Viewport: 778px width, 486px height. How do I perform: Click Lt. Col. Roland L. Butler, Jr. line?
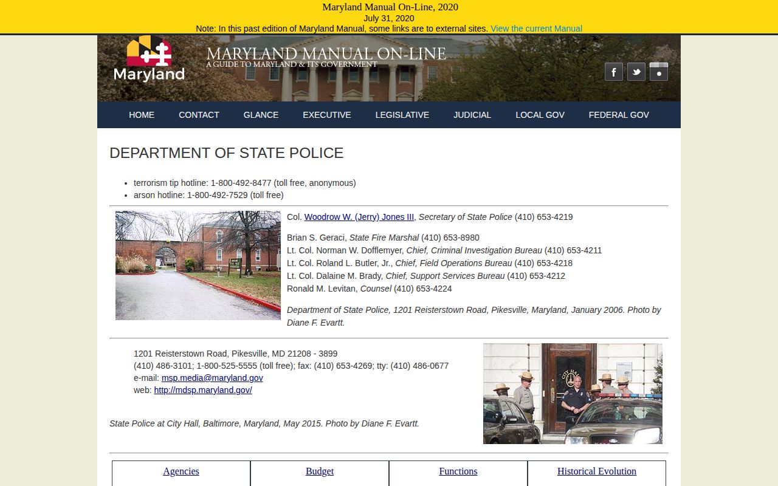coord(430,263)
